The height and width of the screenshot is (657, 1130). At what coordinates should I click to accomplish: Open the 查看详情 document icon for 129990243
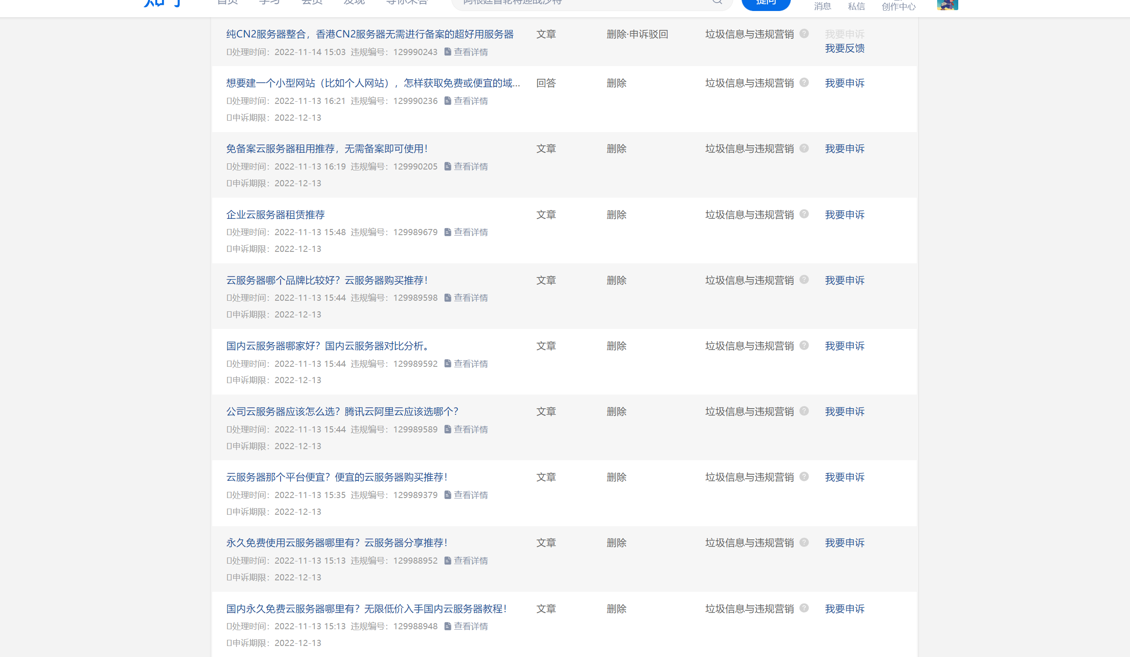pyautogui.click(x=447, y=52)
